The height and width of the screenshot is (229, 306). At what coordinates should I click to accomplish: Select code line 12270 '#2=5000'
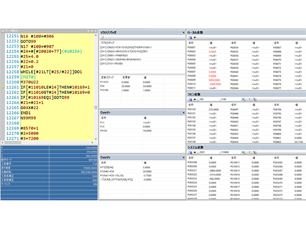click(x=30, y=134)
